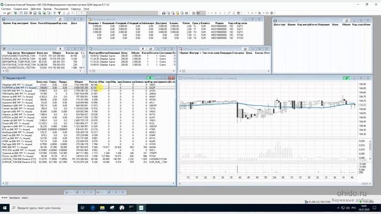Click the down-arrow icon in currency table title bar
This screenshot has width=381, height=214.
[60, 49]
